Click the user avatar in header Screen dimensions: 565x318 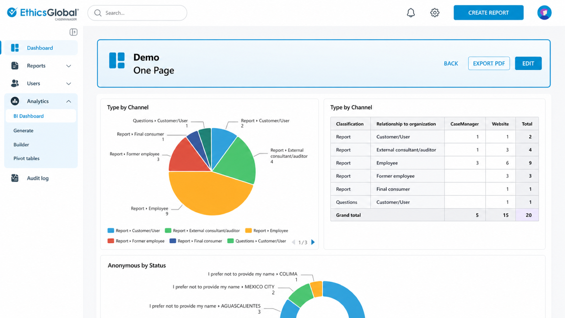click(x=544, y=13)
